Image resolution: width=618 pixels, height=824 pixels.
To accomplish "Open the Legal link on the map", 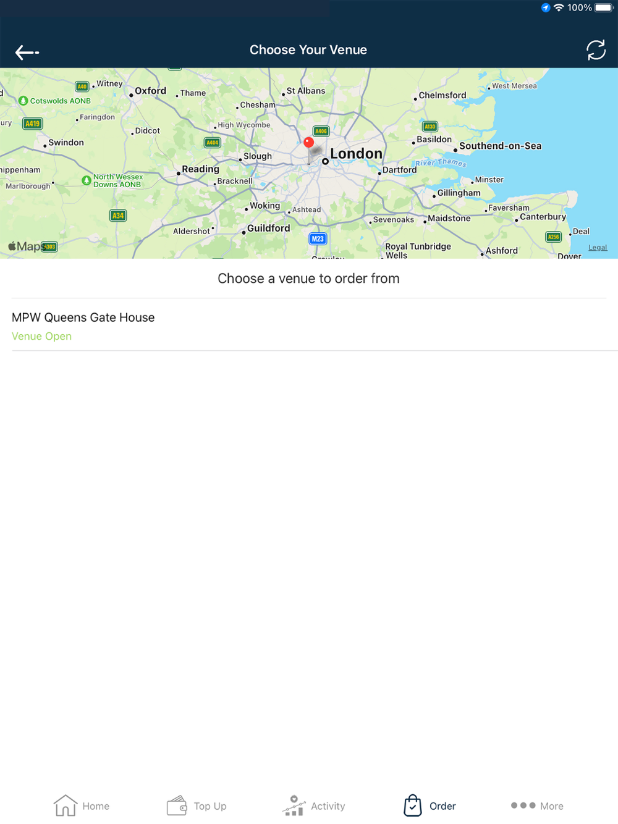I will click(x=598, y=247).
